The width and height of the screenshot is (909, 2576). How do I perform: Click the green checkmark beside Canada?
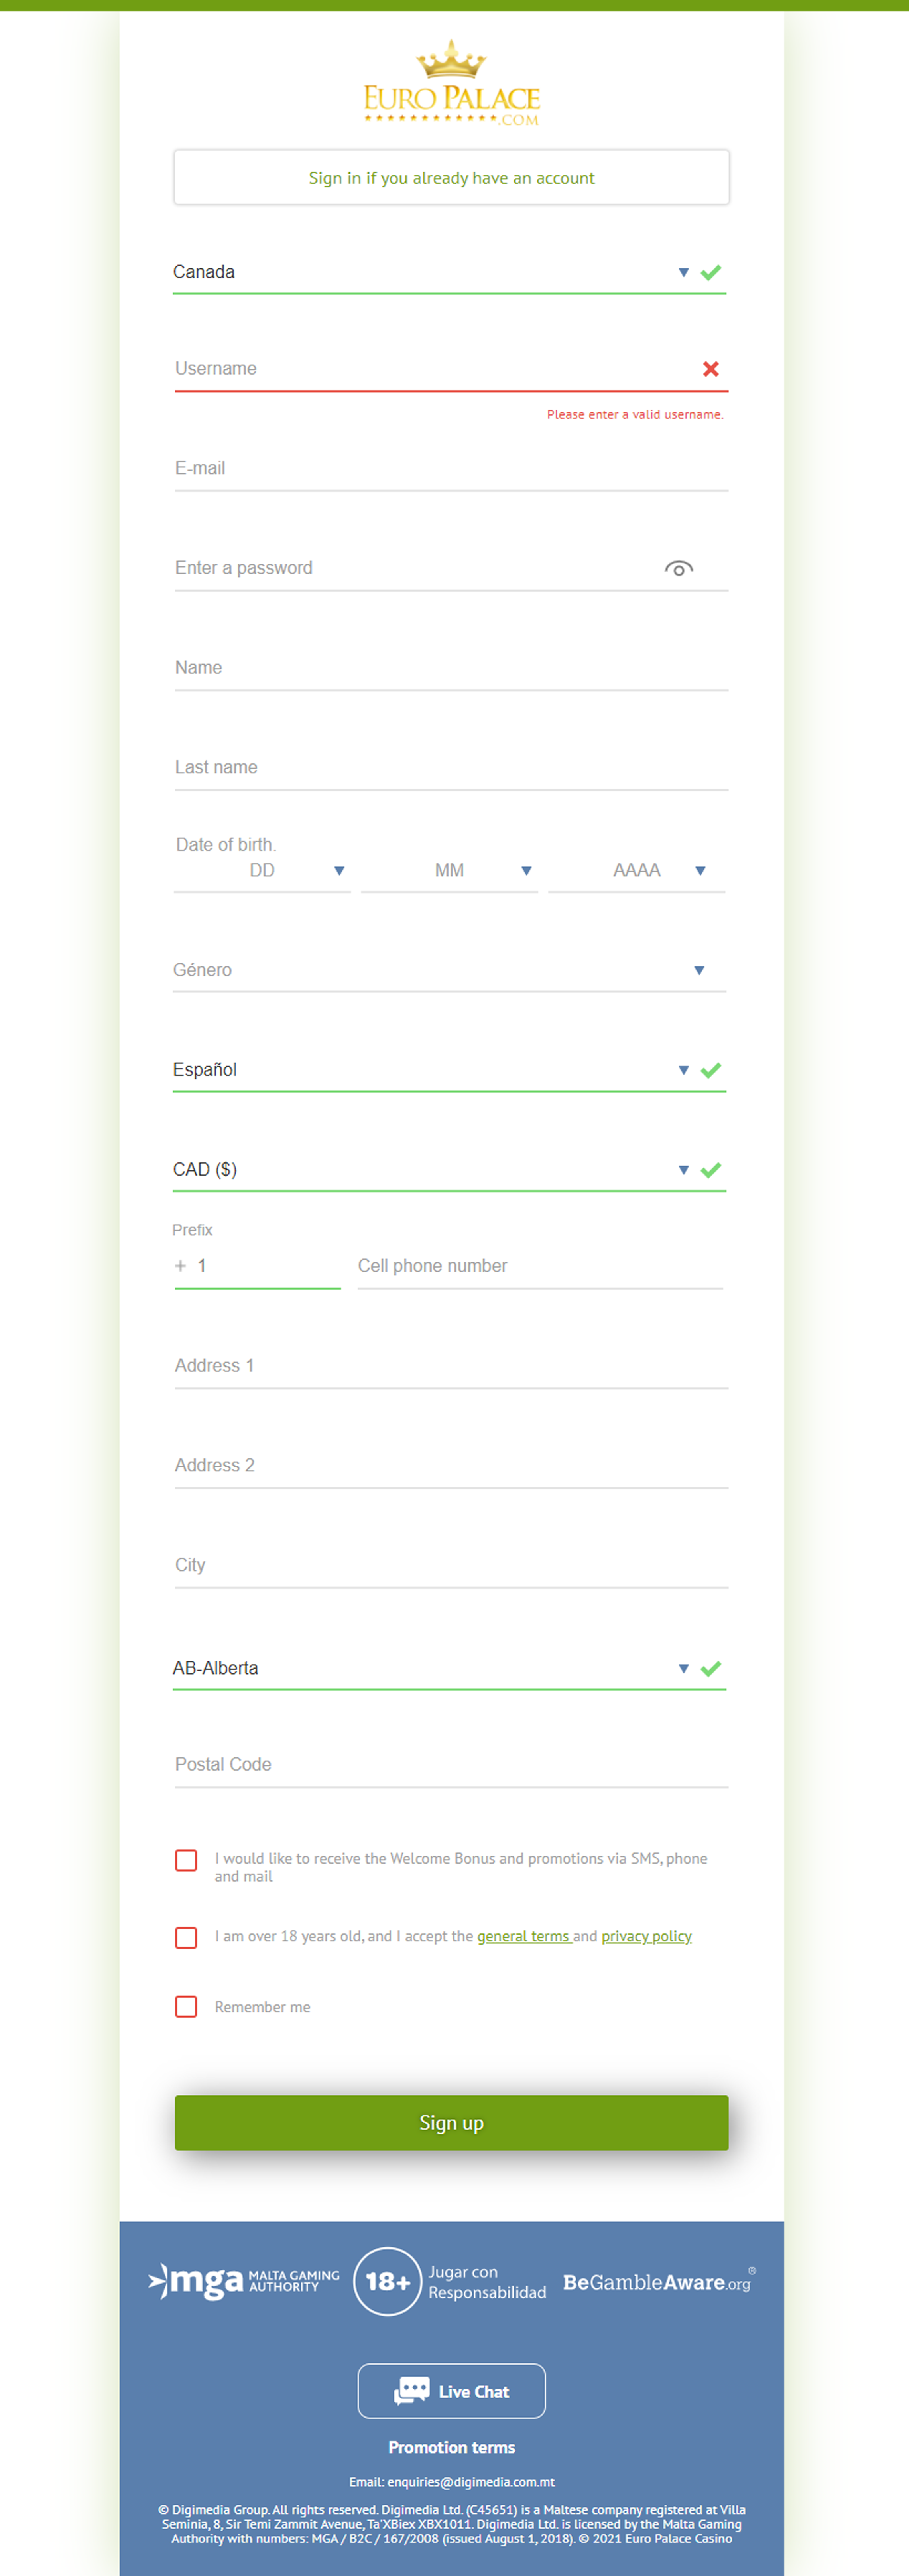click(x=711, y=272)
